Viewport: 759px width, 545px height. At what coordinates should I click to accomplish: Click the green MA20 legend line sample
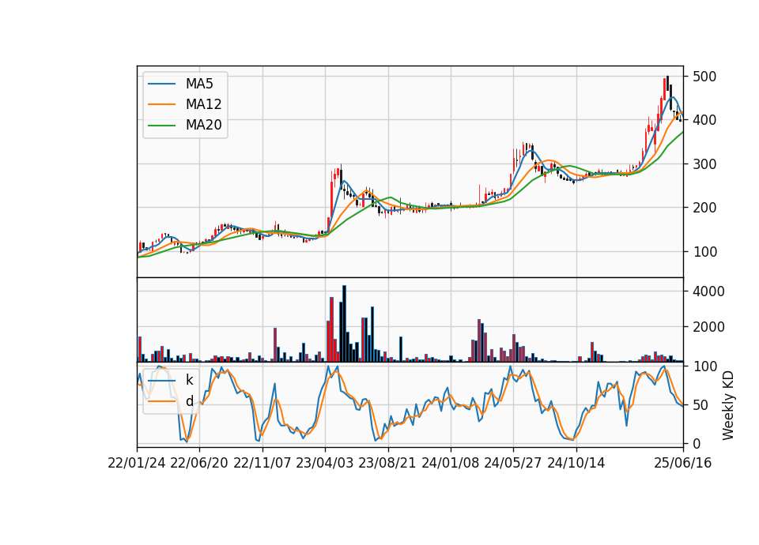pos(161,126)
